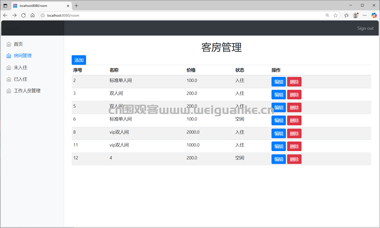
Task: Click 双人间 in room 3 row
Action: click(116, 93)
